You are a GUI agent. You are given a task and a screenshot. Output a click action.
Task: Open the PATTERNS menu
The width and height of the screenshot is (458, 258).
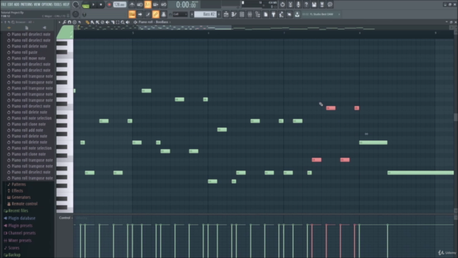26,5
